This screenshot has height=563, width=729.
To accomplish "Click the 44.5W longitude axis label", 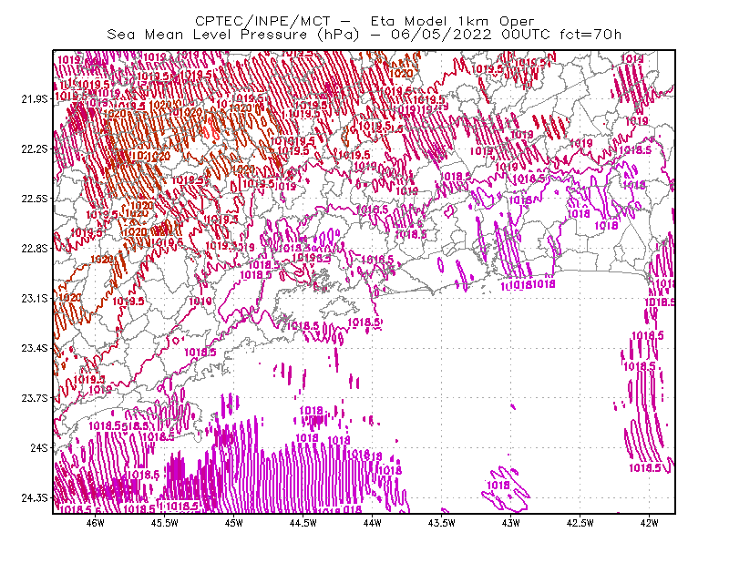I will (303, 523).
